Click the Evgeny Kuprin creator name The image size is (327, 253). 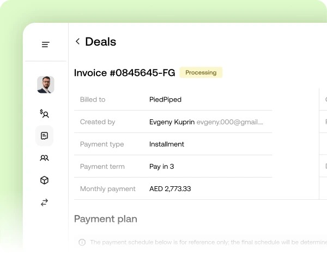tap(172, 122)
